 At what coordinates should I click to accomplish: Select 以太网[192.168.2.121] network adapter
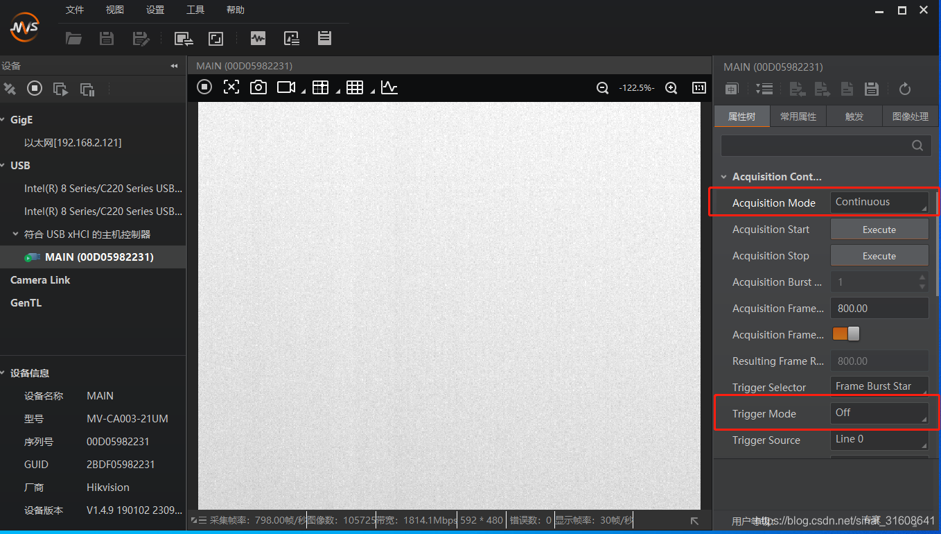[x=73, y=143]
